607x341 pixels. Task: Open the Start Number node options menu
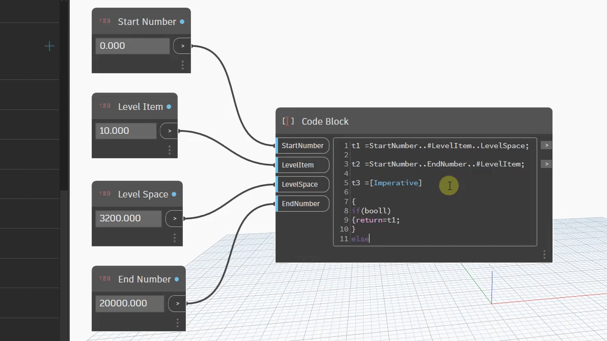click(183, 65)
